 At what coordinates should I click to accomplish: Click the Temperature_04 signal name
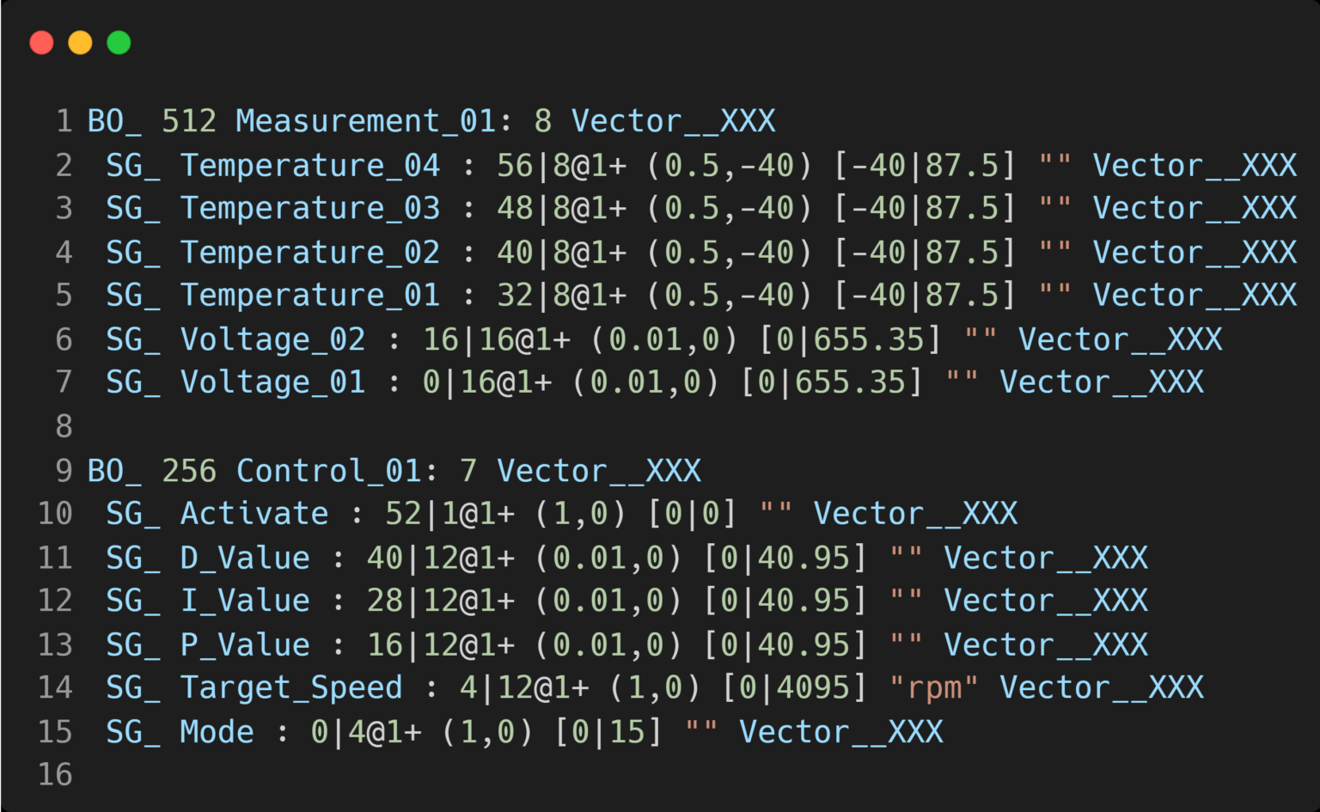click(309, 165)
